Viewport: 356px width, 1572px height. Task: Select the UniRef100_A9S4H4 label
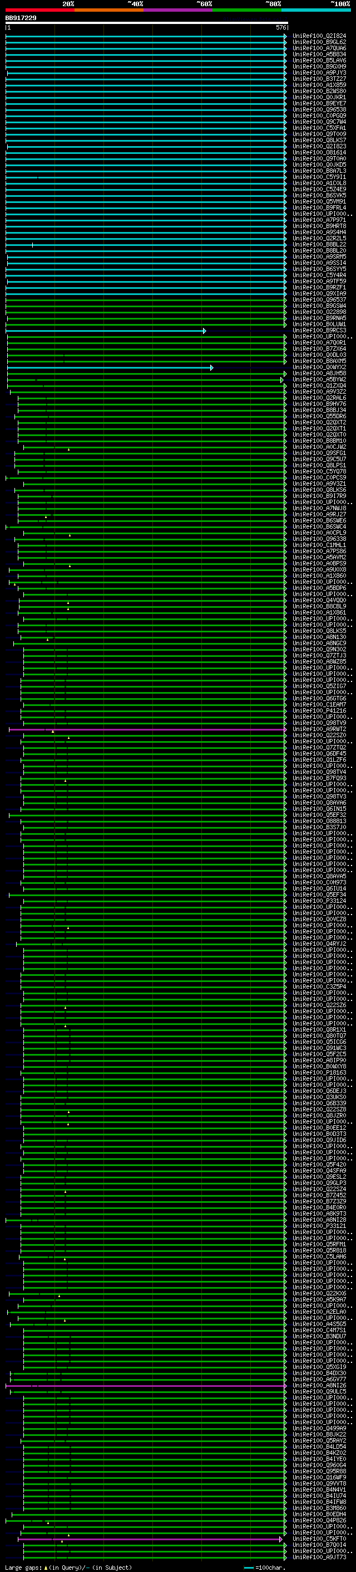[319, 232]
